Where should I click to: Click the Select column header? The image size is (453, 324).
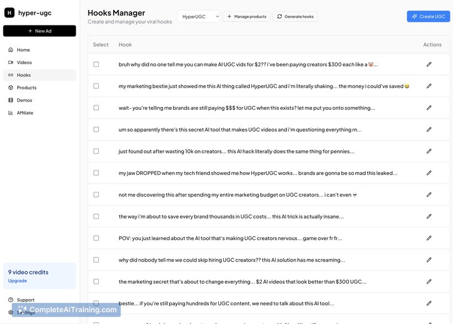pyautogui.click(x=101, y=45)
